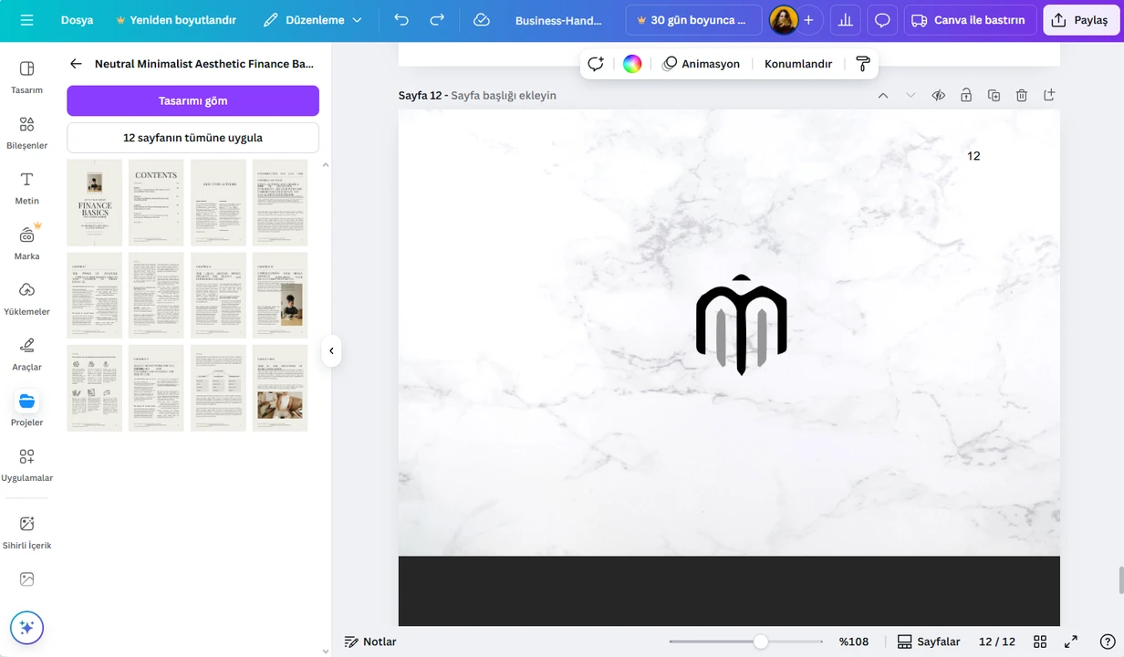The width and height of the screenshot is (1124, 657).
Task: Go back from the template panel
Action: coord(76,64)
